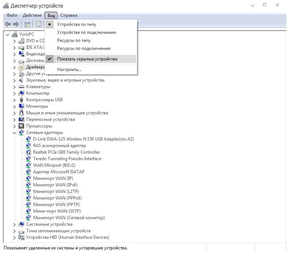The image size is (288, 253).
Task: Choose Ресурсы по типу
Action: click(91, 40)
